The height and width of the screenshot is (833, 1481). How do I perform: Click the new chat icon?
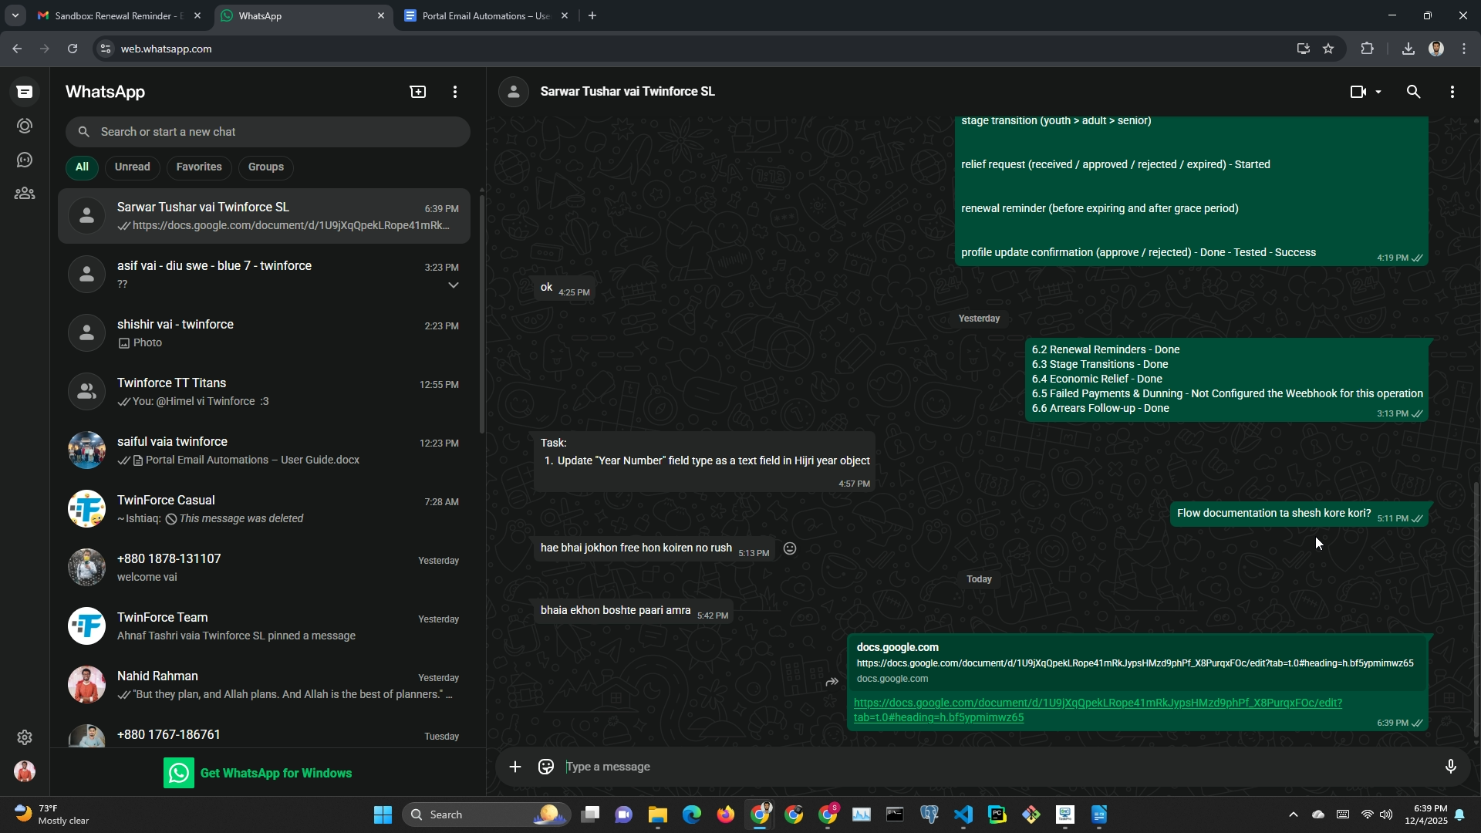pos(417,92)
